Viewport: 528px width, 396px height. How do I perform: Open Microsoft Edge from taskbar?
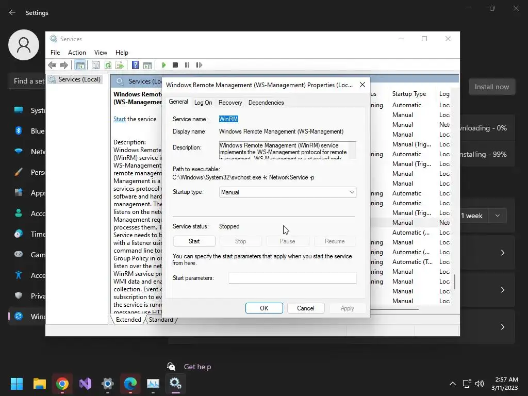click(130, 384)
